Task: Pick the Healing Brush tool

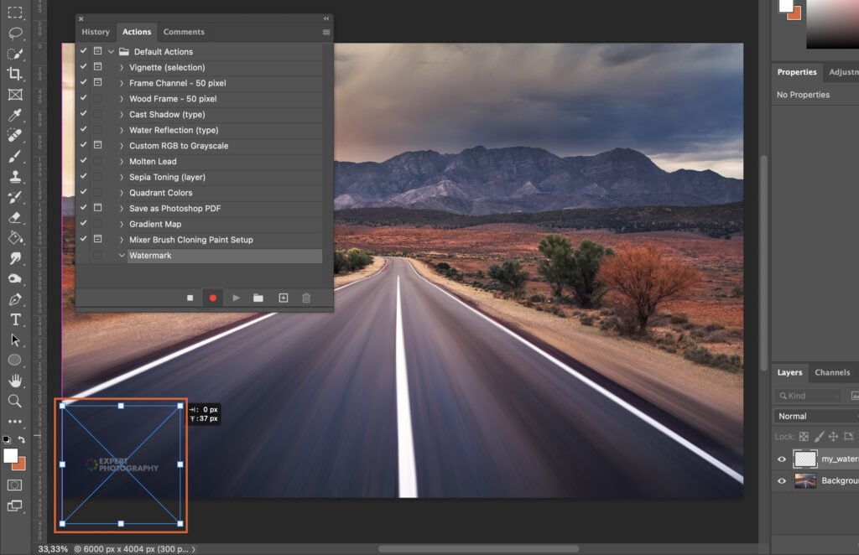Action: click(17, 135)
